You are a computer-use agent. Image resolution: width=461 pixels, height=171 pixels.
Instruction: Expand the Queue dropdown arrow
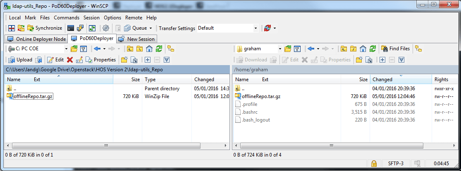151,28
